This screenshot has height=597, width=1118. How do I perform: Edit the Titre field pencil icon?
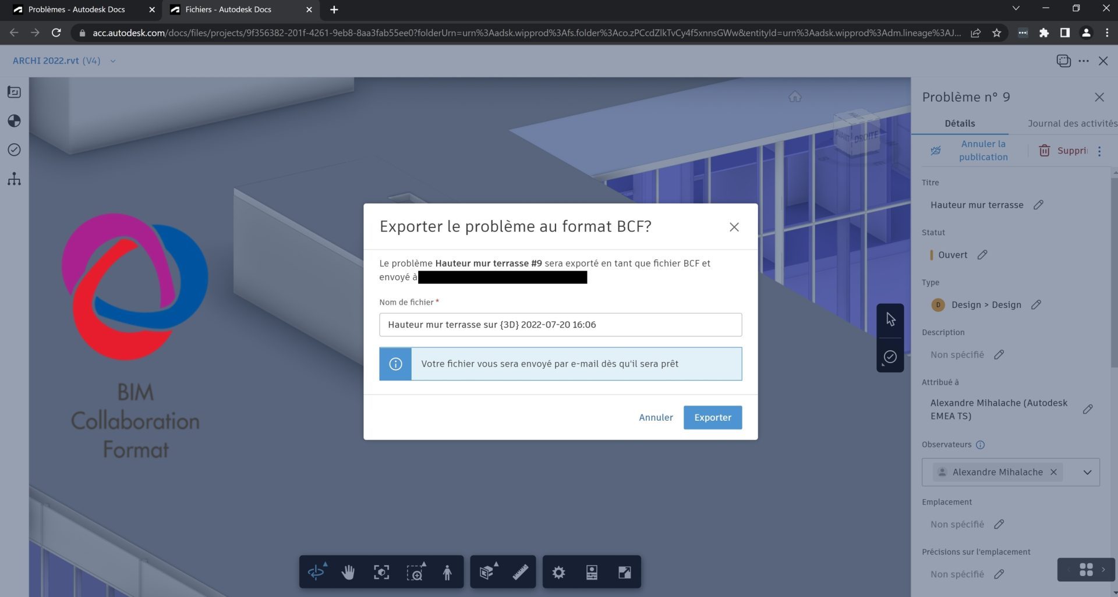[1038, 205]
